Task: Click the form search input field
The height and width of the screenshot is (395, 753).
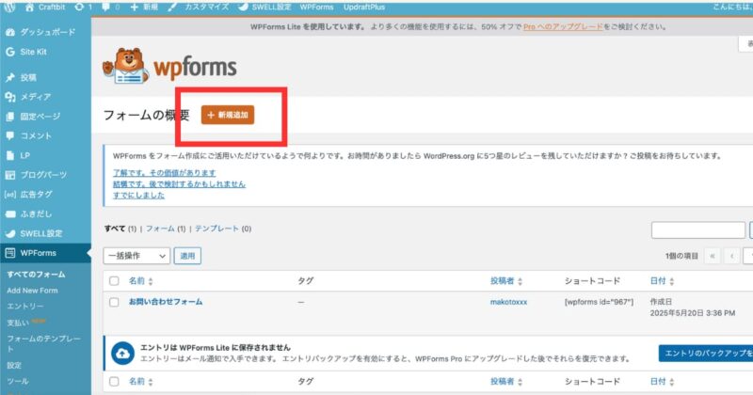Action: pos(698,230)
